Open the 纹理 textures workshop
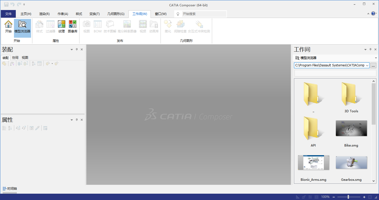 point(62,27)
